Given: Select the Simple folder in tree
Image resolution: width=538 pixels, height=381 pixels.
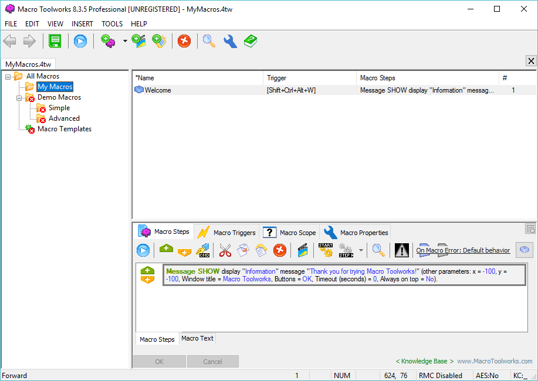Looking at the screenshot, I should pyautogui.click(x=59, y=108).
